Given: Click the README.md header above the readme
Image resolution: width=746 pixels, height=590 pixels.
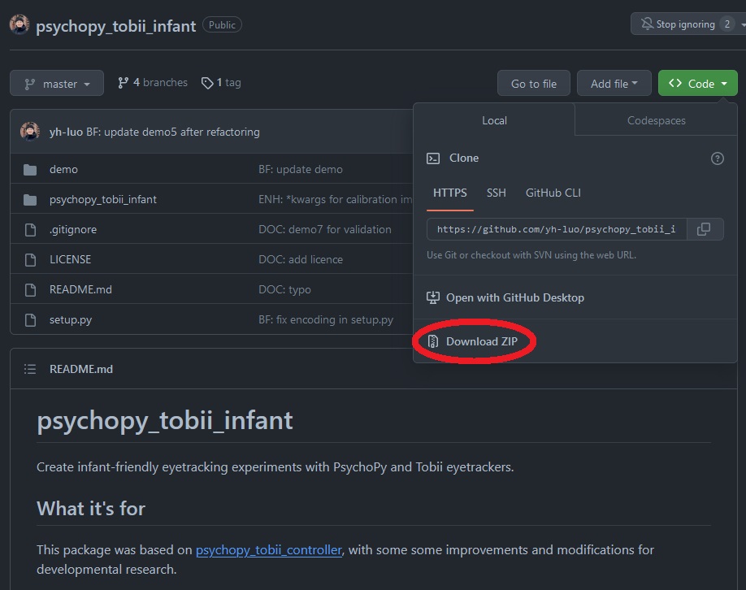Looking at the screenshot, I should click(81, 369).
